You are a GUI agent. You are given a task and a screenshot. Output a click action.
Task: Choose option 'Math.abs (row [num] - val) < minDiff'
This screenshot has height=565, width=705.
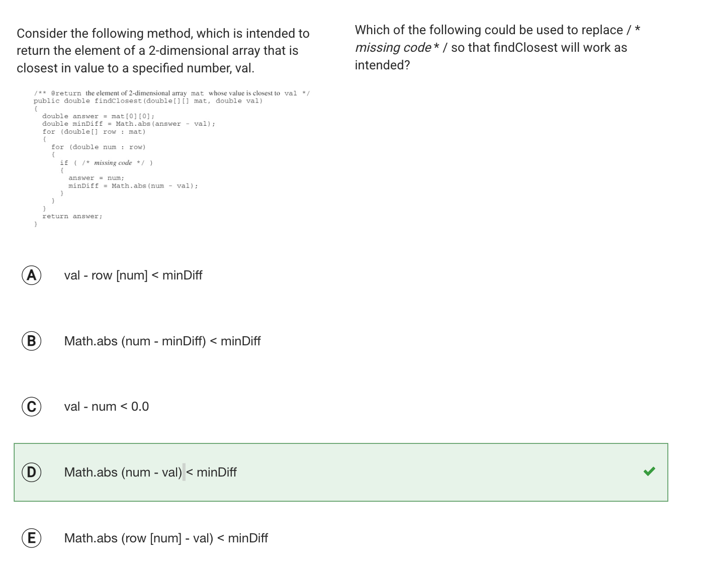166,538
